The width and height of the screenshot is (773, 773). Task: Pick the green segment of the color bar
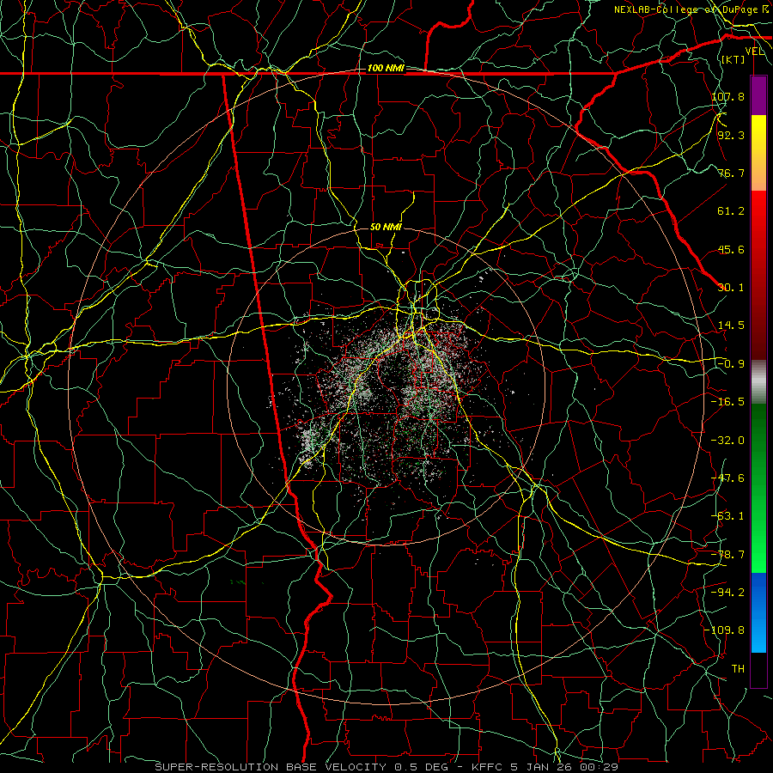[x=758, y=488]
